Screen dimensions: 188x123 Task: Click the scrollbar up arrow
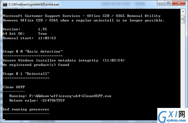tap(183, 12)
